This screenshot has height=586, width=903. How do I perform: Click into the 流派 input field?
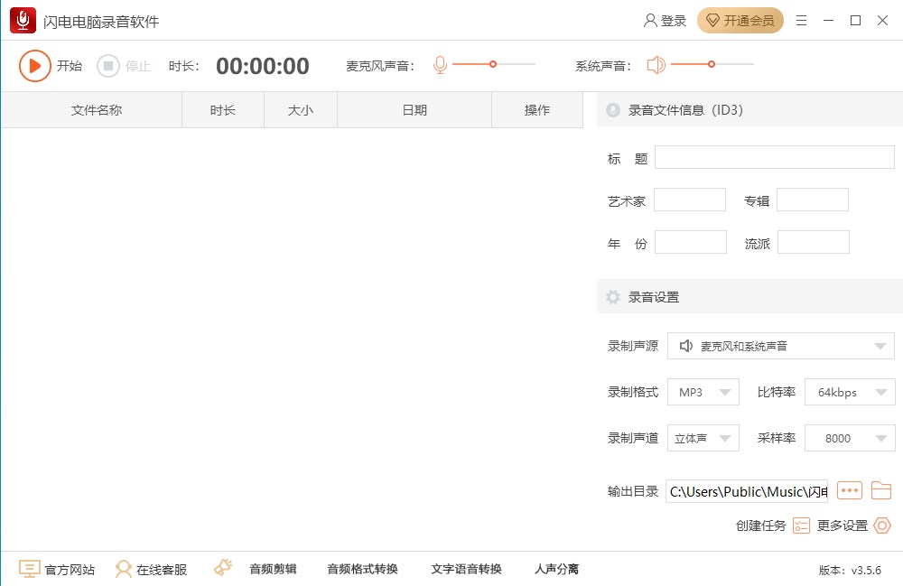[x=814, y=242]
